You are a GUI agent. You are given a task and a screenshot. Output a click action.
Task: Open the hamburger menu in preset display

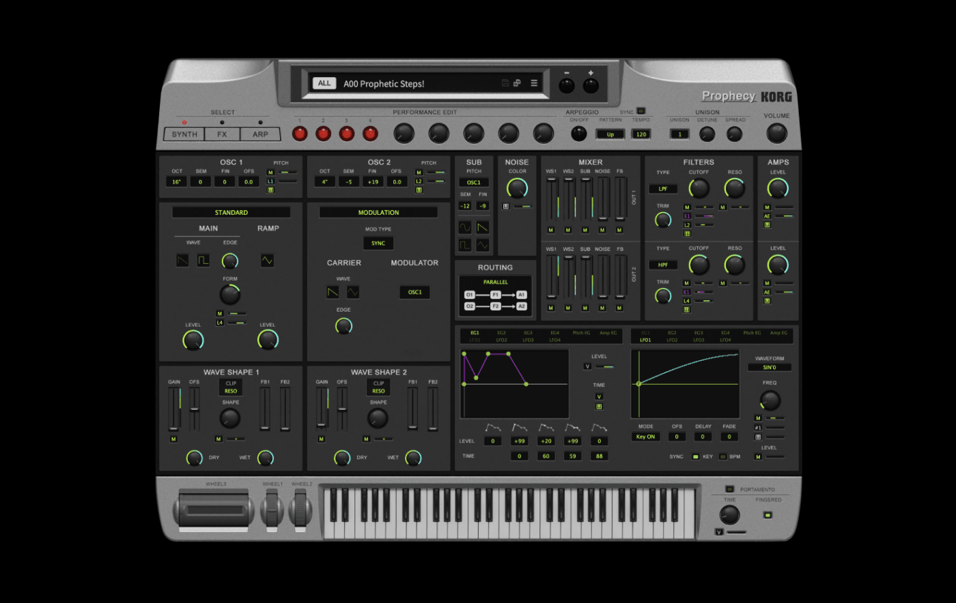point(534,83)
